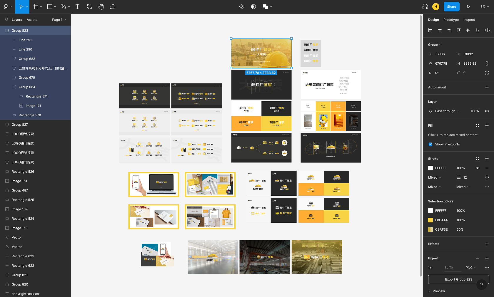Click Align left icon

pos(430,30)
